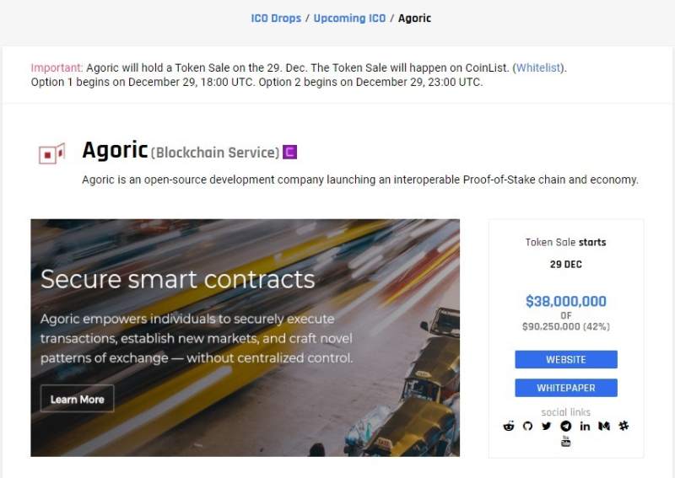Image resolution: width=675 pixels, height=478 pixels.
Task: Open the GitHub social link
Action: pyautogui.click(x=527, y=427)
